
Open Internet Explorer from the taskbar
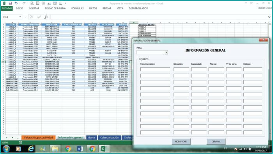click(x=31, y=149)
